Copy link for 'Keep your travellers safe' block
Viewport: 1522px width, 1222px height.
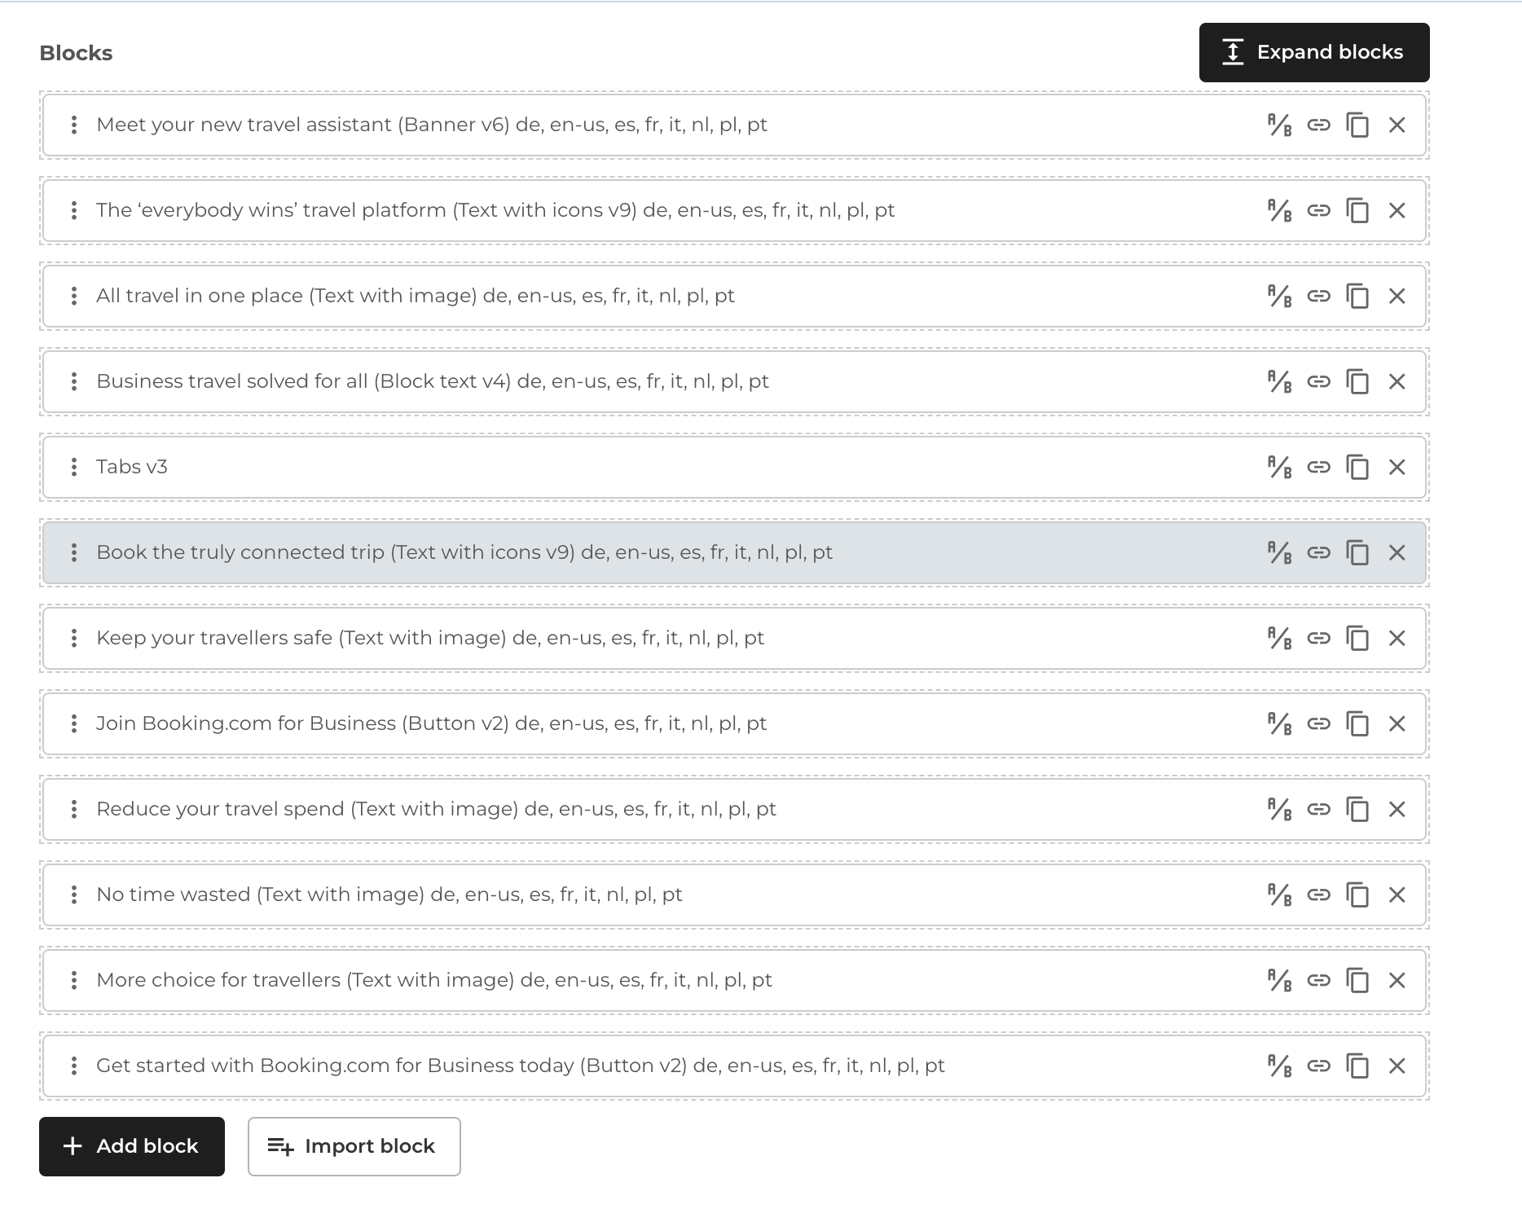pos(1318,639)
